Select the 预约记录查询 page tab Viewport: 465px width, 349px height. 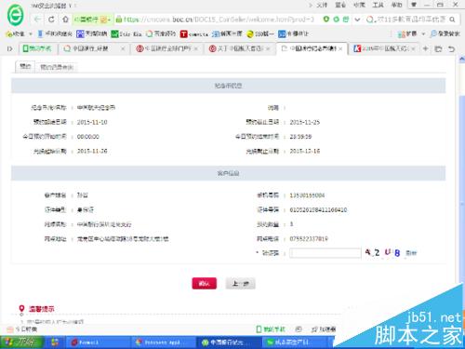(x=57, y=67)
